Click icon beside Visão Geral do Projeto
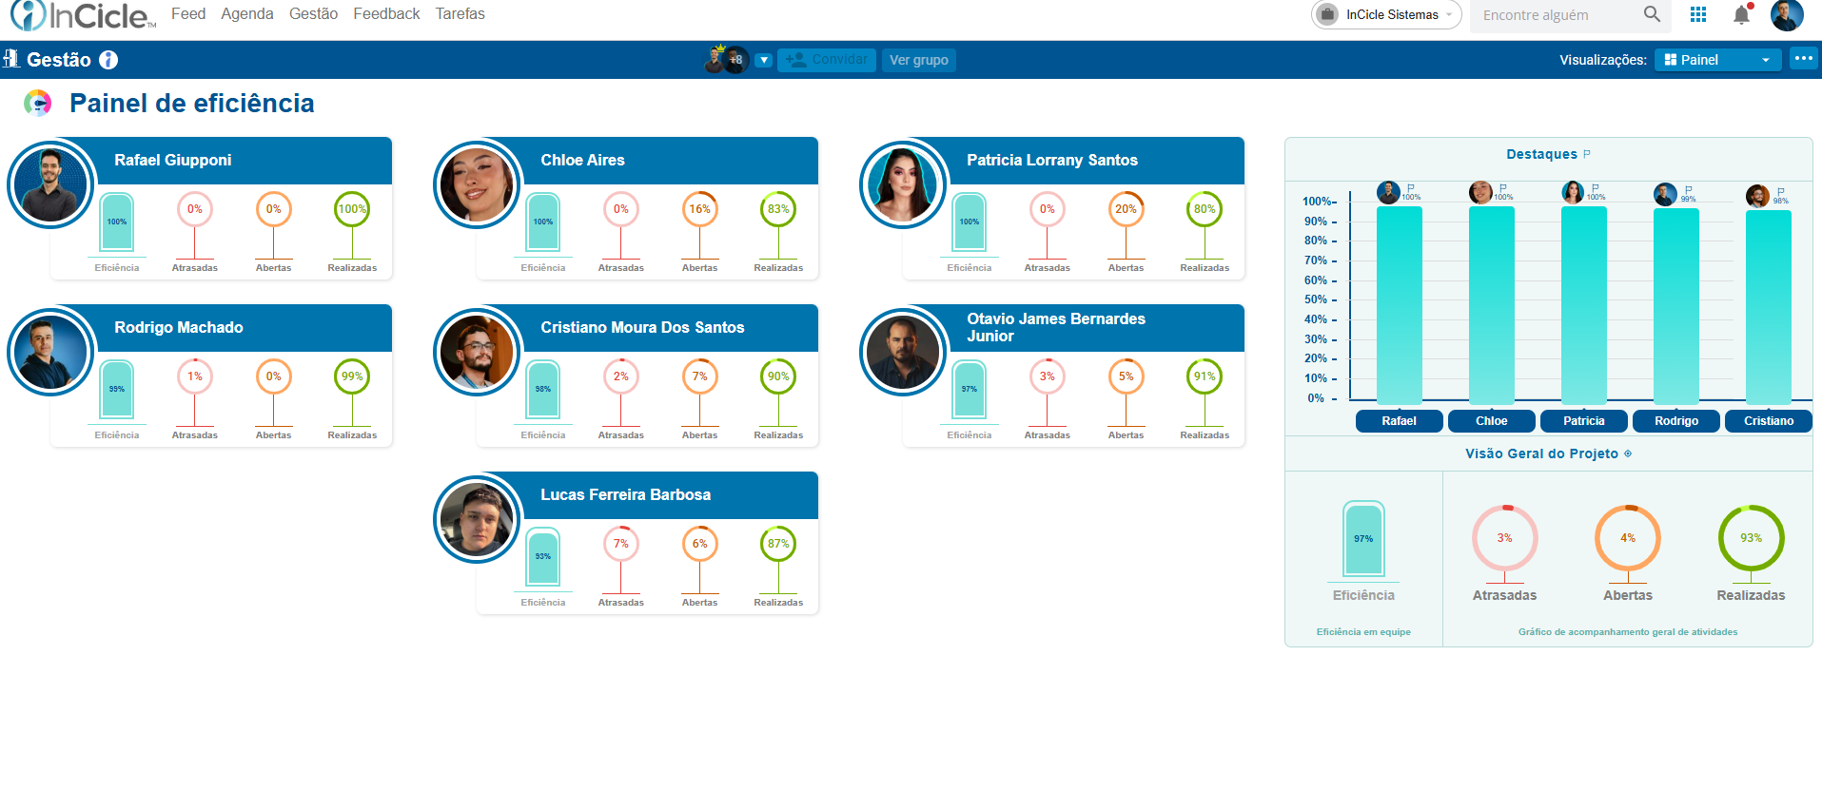Image resolution: width=1822 pixels, height=810 pixels. [x=1628, y=453]
